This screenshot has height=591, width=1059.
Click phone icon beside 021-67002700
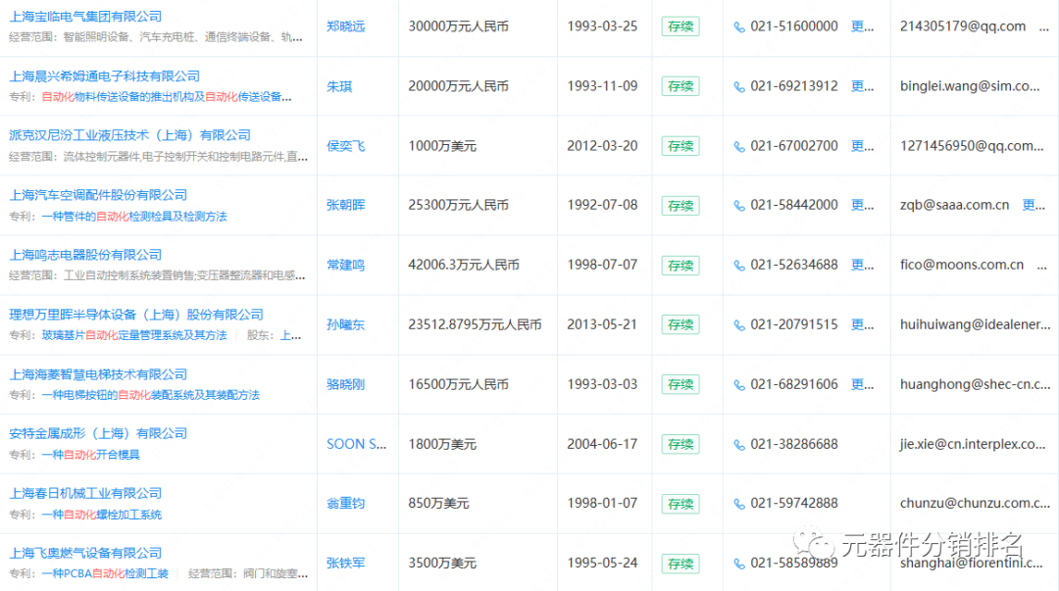coord(739,147)
